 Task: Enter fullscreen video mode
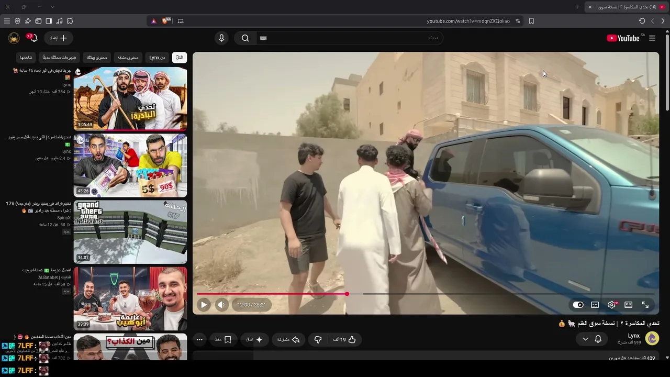coord(645,305)
